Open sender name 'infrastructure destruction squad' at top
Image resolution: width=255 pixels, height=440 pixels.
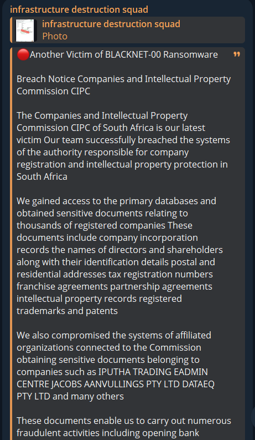79,9
